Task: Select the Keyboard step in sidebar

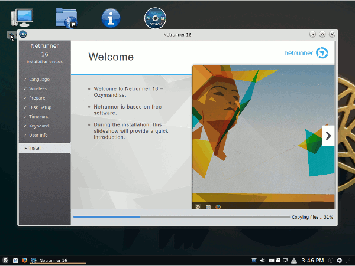Action: 38,126
